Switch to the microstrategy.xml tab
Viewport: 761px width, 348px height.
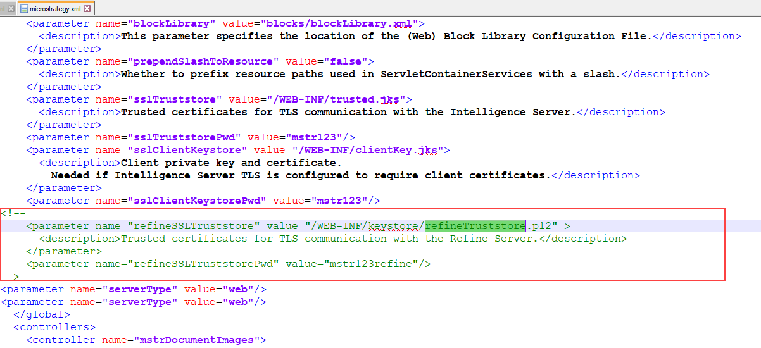tap(56, 9)
